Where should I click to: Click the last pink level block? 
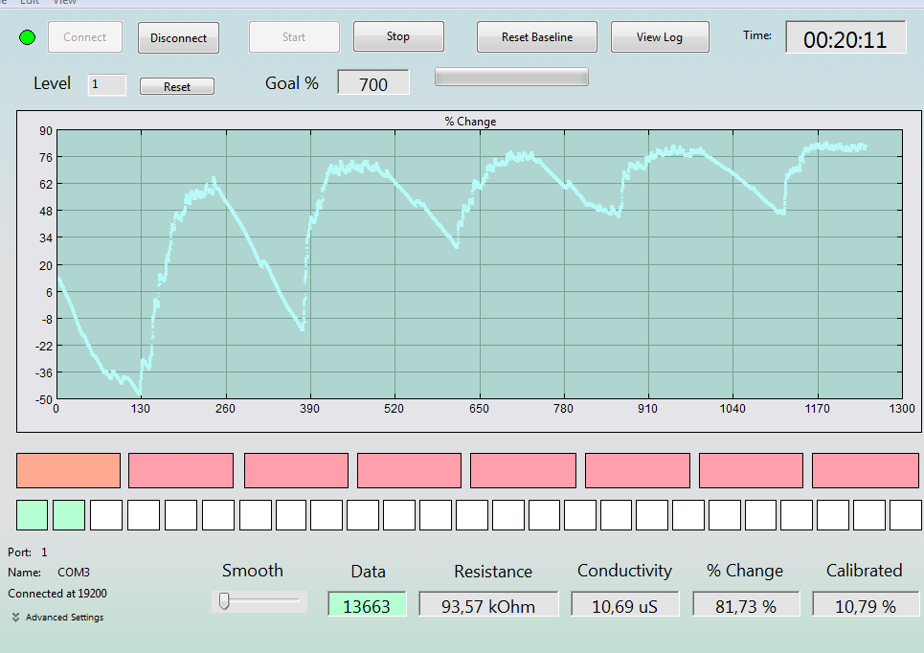(x=865, y=470)
